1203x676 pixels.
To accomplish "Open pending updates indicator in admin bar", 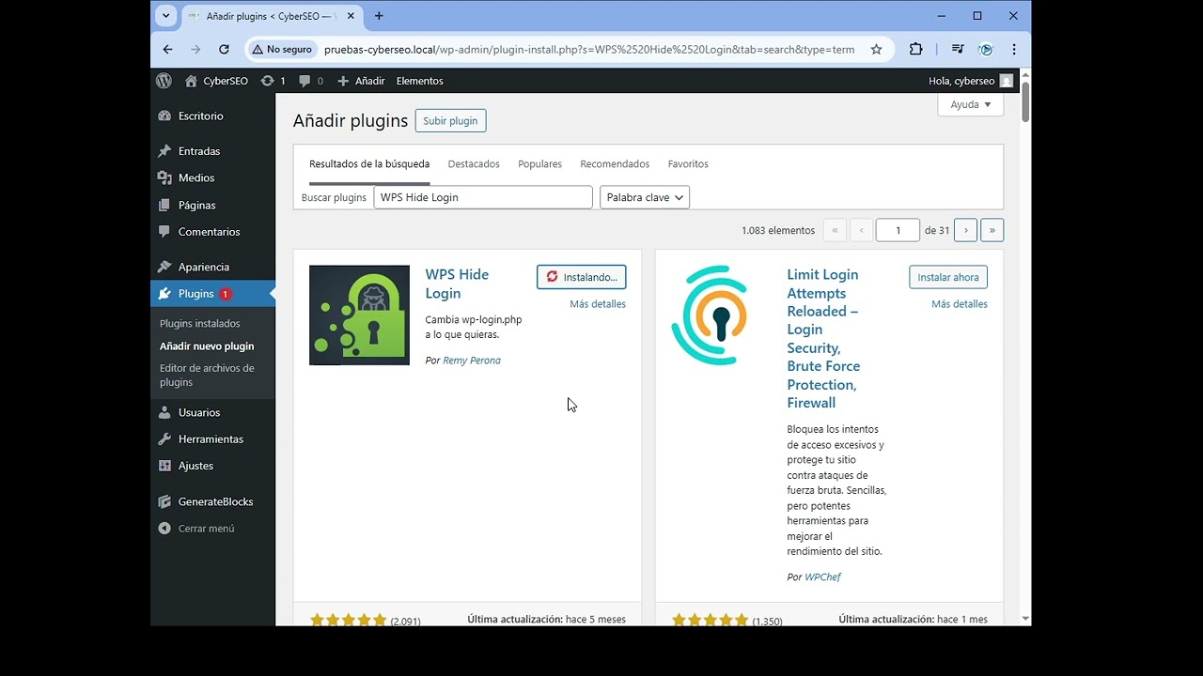I will [x=273, y=81].
